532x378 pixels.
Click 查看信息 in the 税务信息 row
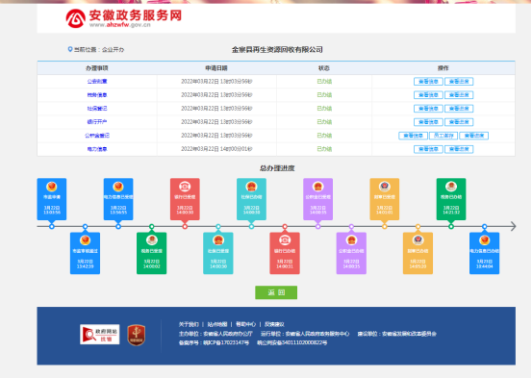click(x=428, y=95)
